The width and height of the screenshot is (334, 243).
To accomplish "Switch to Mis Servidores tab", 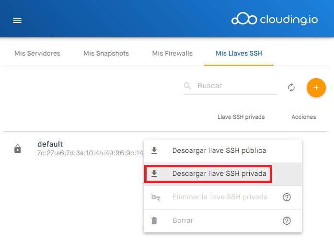I will [x=37, y=53].
